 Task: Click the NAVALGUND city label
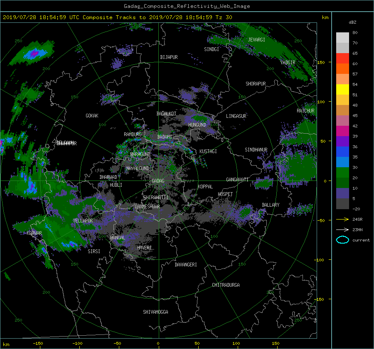click(x=138, y=168)
